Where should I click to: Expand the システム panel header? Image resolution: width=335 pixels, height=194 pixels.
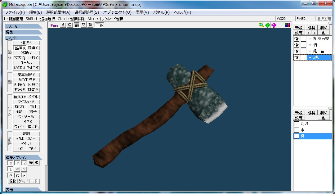tap(24, 26)
